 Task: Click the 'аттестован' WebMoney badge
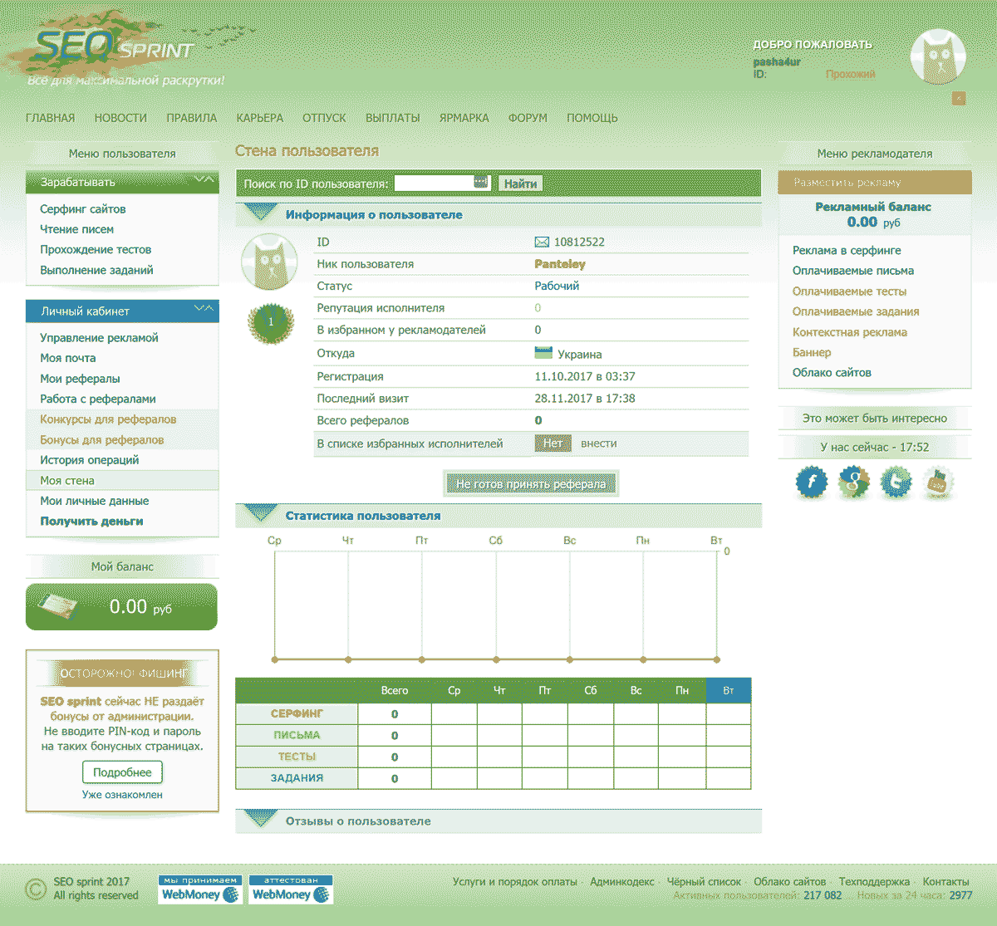(x=291, y=889)
